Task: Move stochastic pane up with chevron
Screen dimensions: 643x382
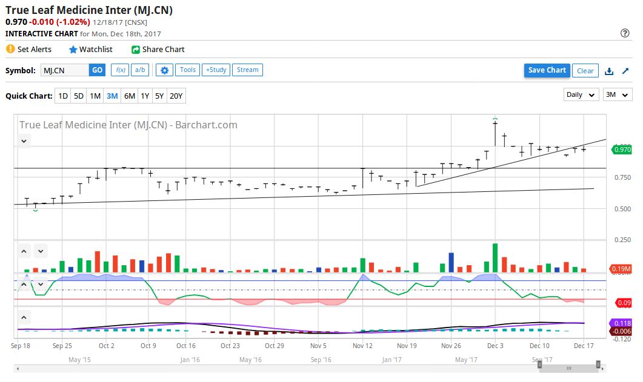Action: click(24, 284)
